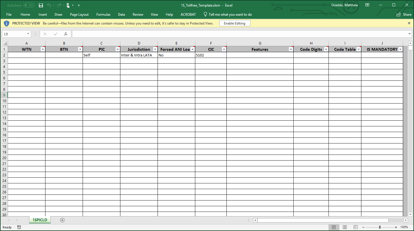414x231 pixels.
Task: Open the IS MANDATORY filter dropdown
Action: tap(400, 49)
